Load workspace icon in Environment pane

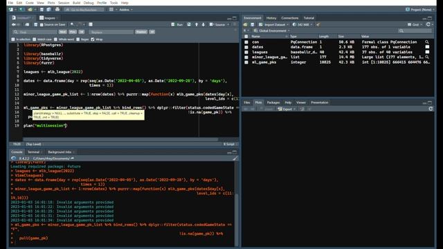coord(246,25)
